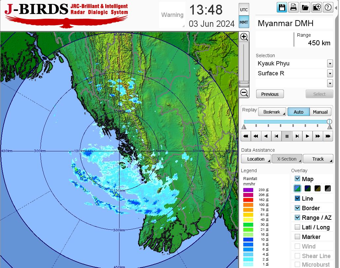Click the Previous button
The image size is (340, 268).
270,94
